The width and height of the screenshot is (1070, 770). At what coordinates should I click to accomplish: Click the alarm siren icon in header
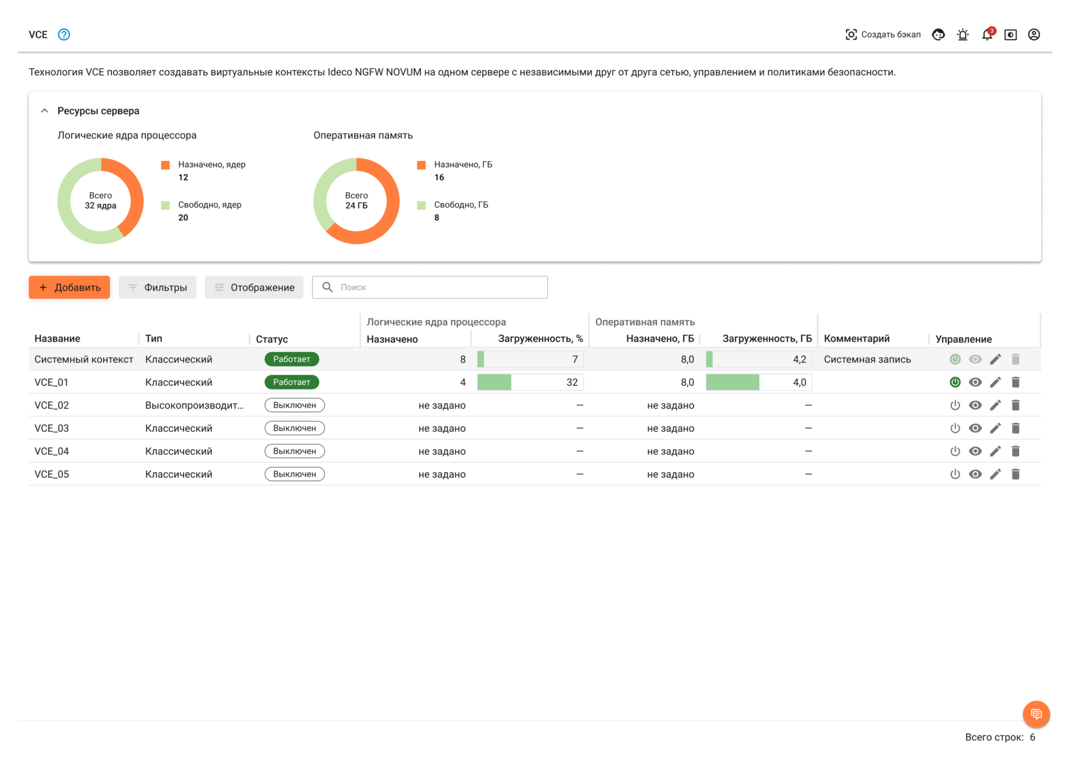coord(962,35)
